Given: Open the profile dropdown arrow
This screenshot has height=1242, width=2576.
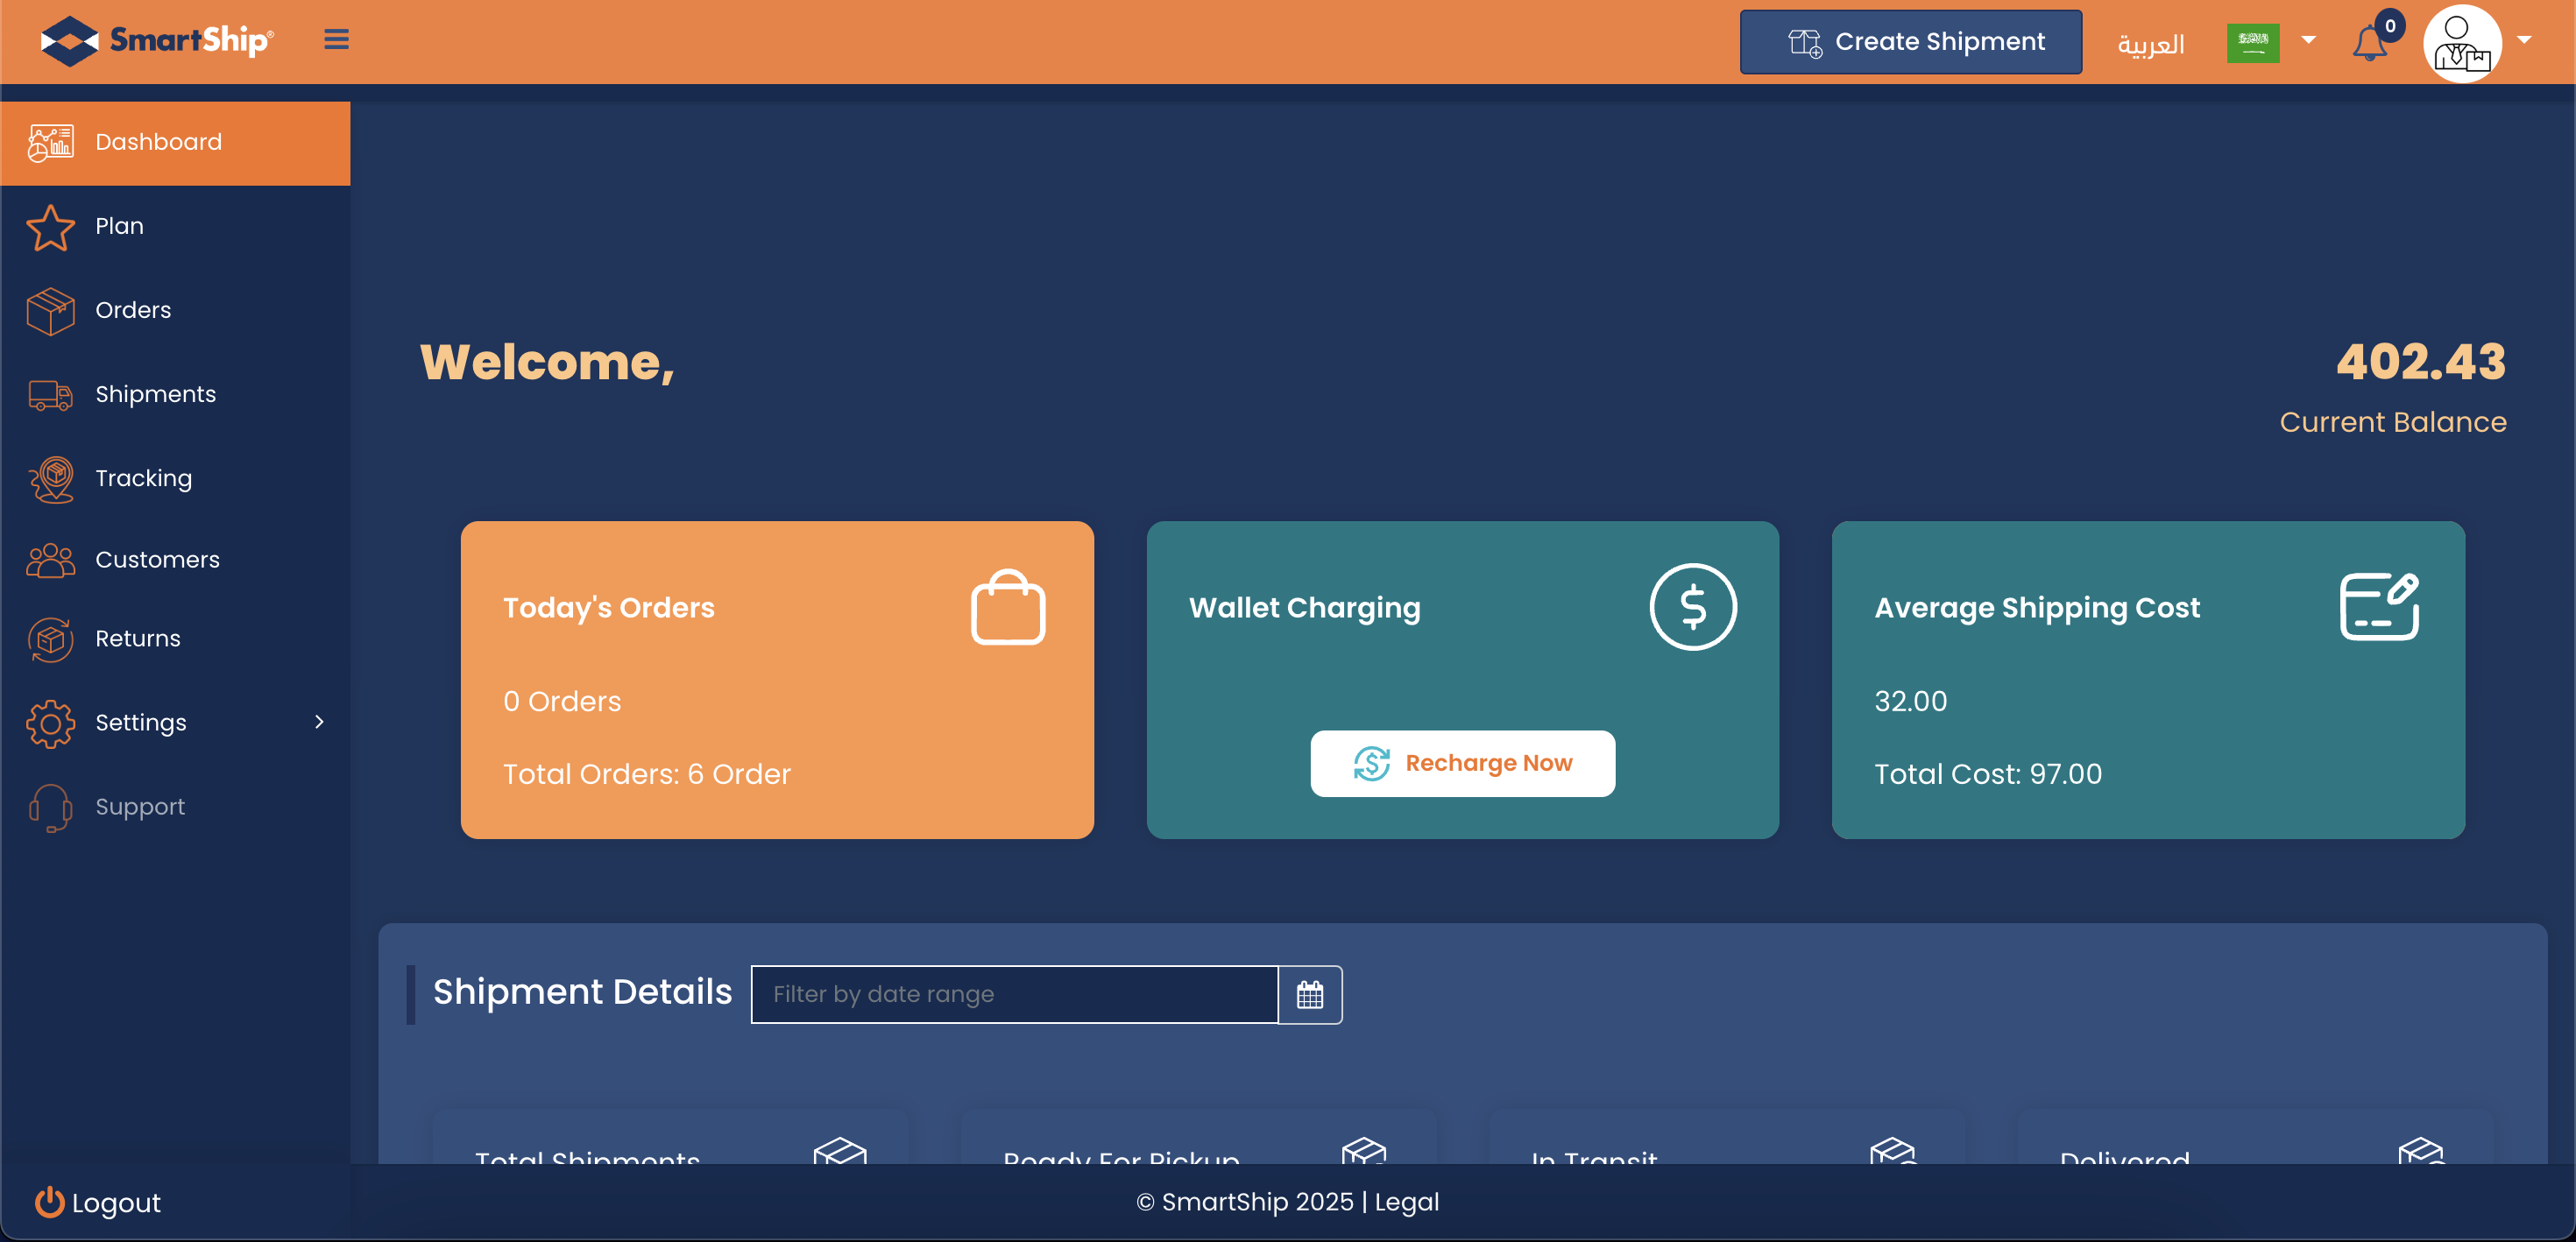Looking at the screenshot, I should click(x=2524, y=40).
